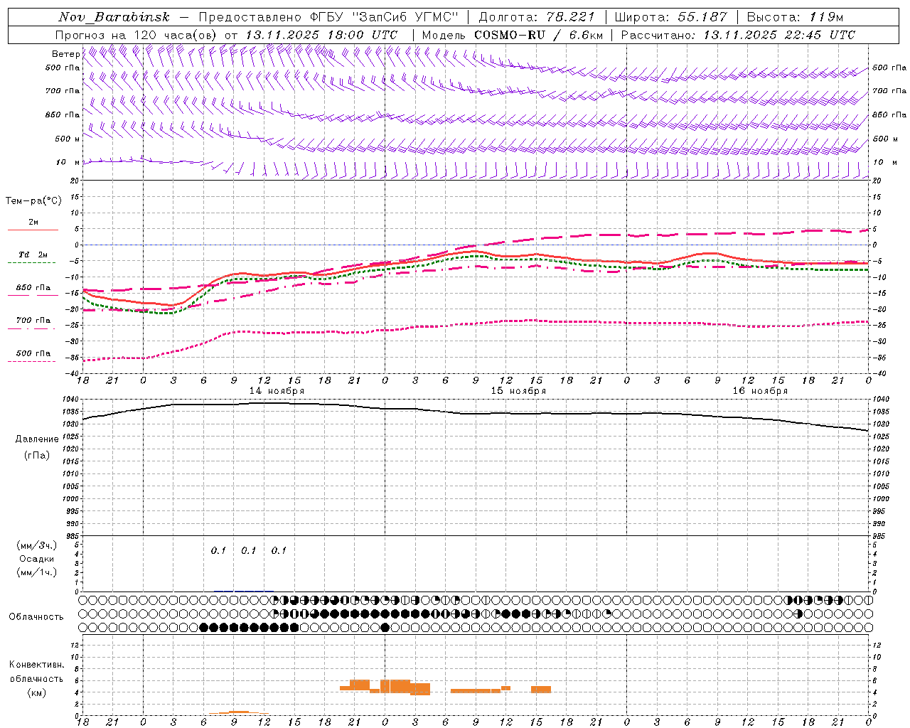Click the Давление panel label
The width and height of the screenshot is (910, 728).
pos(37,439)
